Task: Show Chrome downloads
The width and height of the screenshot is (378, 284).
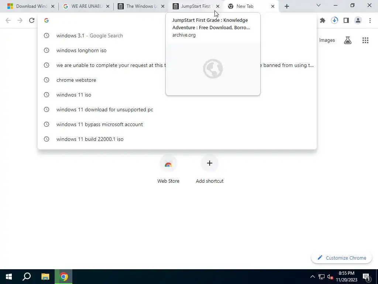Action: coord(334,20)
